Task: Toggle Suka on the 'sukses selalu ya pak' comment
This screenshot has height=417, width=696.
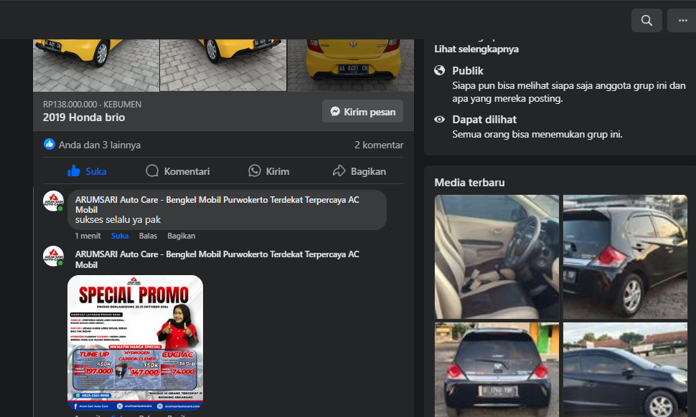Action: 120,236
